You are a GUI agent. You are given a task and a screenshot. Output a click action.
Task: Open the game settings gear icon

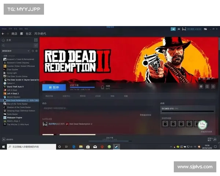[x=201, y=87]
